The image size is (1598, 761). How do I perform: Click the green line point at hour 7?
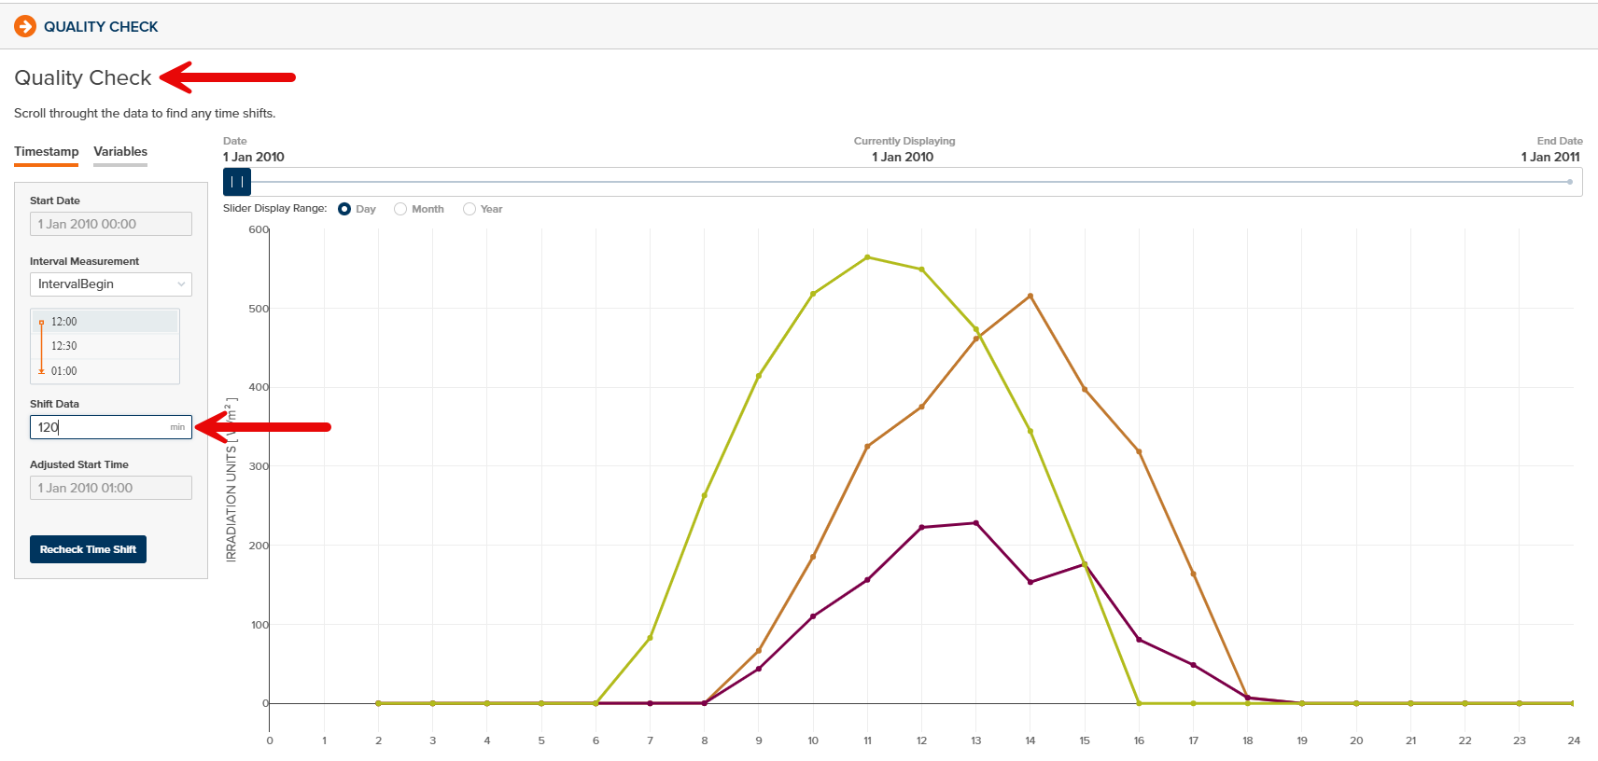(x=651, y=639)
